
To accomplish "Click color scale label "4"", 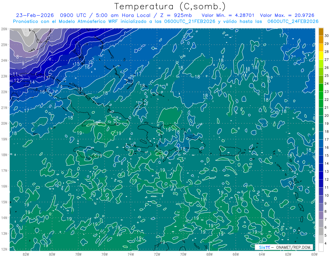I will [326, 243].
